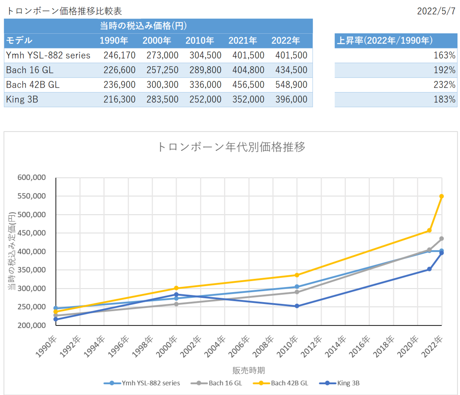Click cell value 289,800
The width and height of the screenshot is (460, 395).
tap(205, 70)
